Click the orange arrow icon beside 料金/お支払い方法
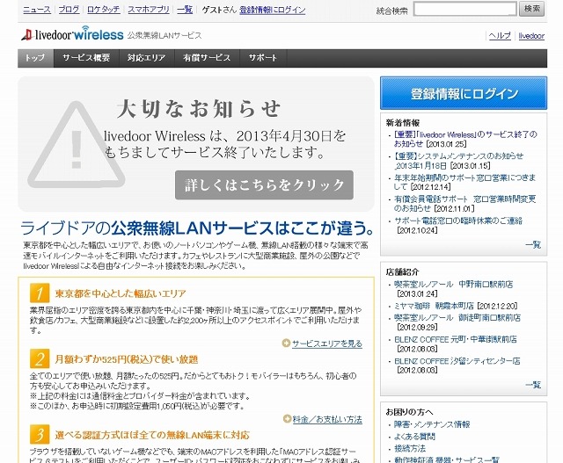This screenshot has height=463, width=563. [x=287, y=418]
